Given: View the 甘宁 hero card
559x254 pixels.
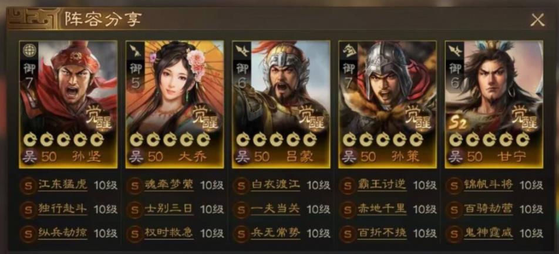Looking at the screenshot, I should (x=494, y=104).
